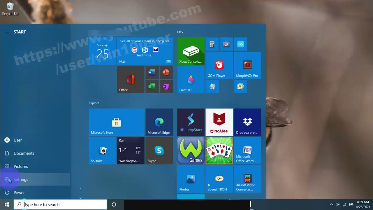Open the Excel spreadsheet tile
373x210 pixels.
click(x=240, y=87)
